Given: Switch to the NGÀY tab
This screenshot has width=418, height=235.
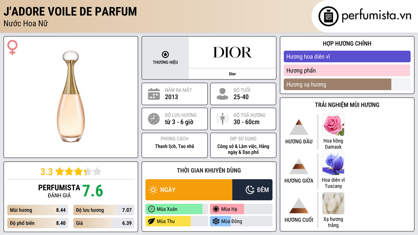Looking at the screenshot, I should point(189,190).
